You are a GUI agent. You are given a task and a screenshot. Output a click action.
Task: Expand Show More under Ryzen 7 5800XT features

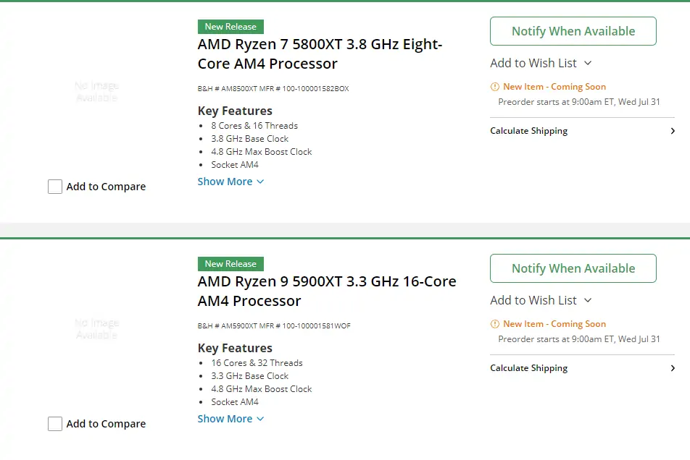coord(230,182)
